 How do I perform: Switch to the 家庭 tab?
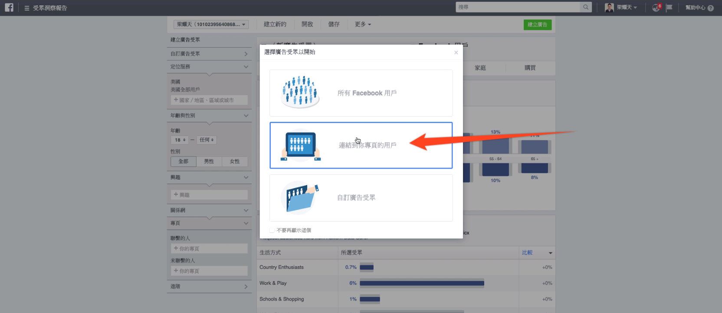tap(480, 68)
